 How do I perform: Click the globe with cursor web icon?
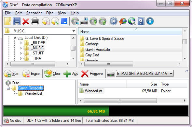(x=132, y=21)
